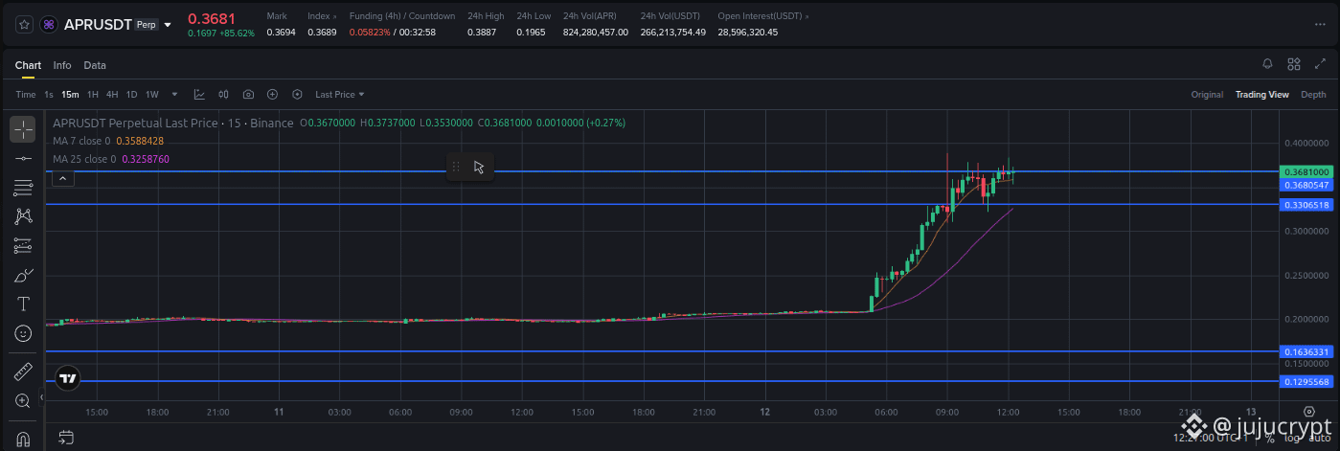Click the 0.3680547 horizontal line price label

pyautogui.click(x=1306, y=185)
